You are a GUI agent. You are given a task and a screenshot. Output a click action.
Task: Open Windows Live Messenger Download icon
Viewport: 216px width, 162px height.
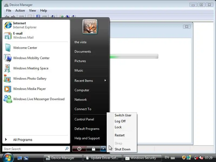(x=8, y=99)
